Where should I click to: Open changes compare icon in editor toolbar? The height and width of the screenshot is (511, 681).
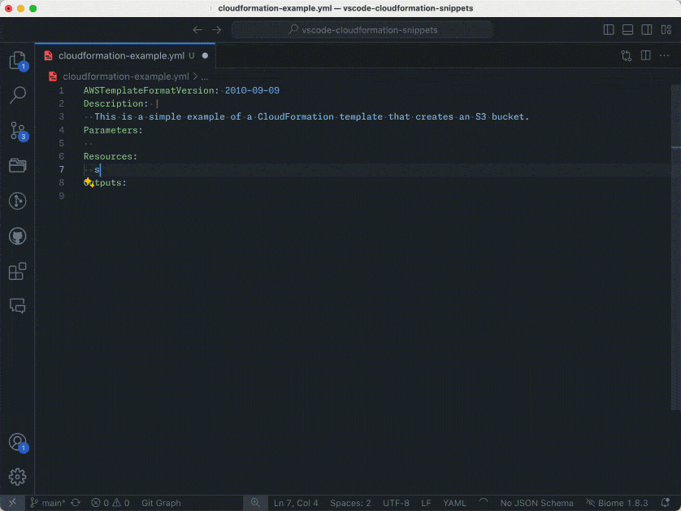pyautogui.click(x=626, y=56)
